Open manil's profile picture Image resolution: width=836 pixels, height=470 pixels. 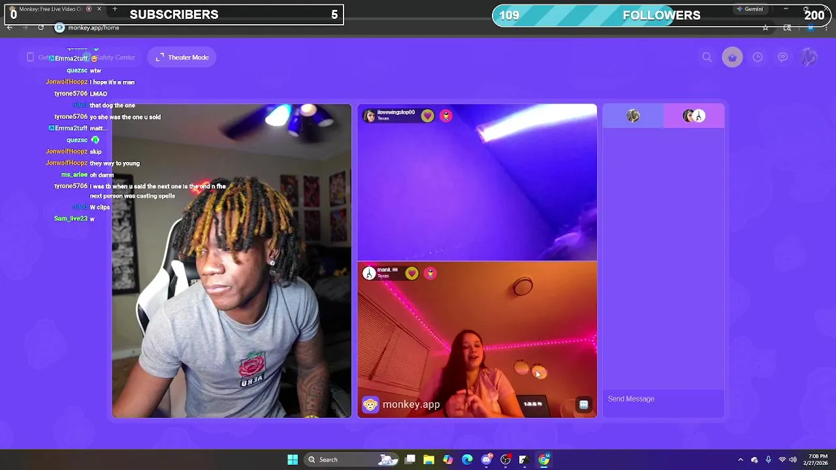coord(369,274)
